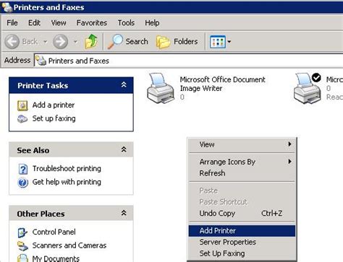Open the View menu in menu bar
The height and width of the screenshot is (262, 343).
click(x=59, y=23)
